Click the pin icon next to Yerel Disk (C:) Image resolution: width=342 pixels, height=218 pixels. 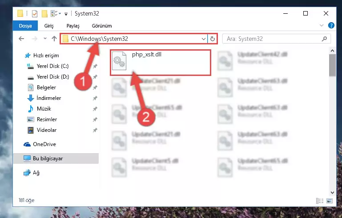point(95,66)
